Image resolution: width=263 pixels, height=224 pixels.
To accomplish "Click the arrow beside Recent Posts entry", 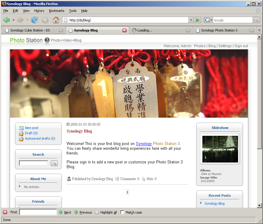I will (x=201, y=203).
